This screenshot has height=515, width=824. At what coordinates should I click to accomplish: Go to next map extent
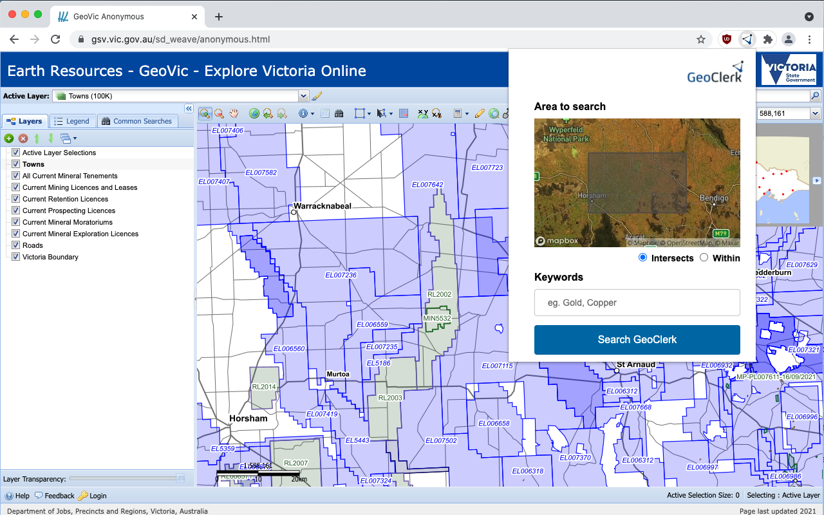[x=281, y=113]
